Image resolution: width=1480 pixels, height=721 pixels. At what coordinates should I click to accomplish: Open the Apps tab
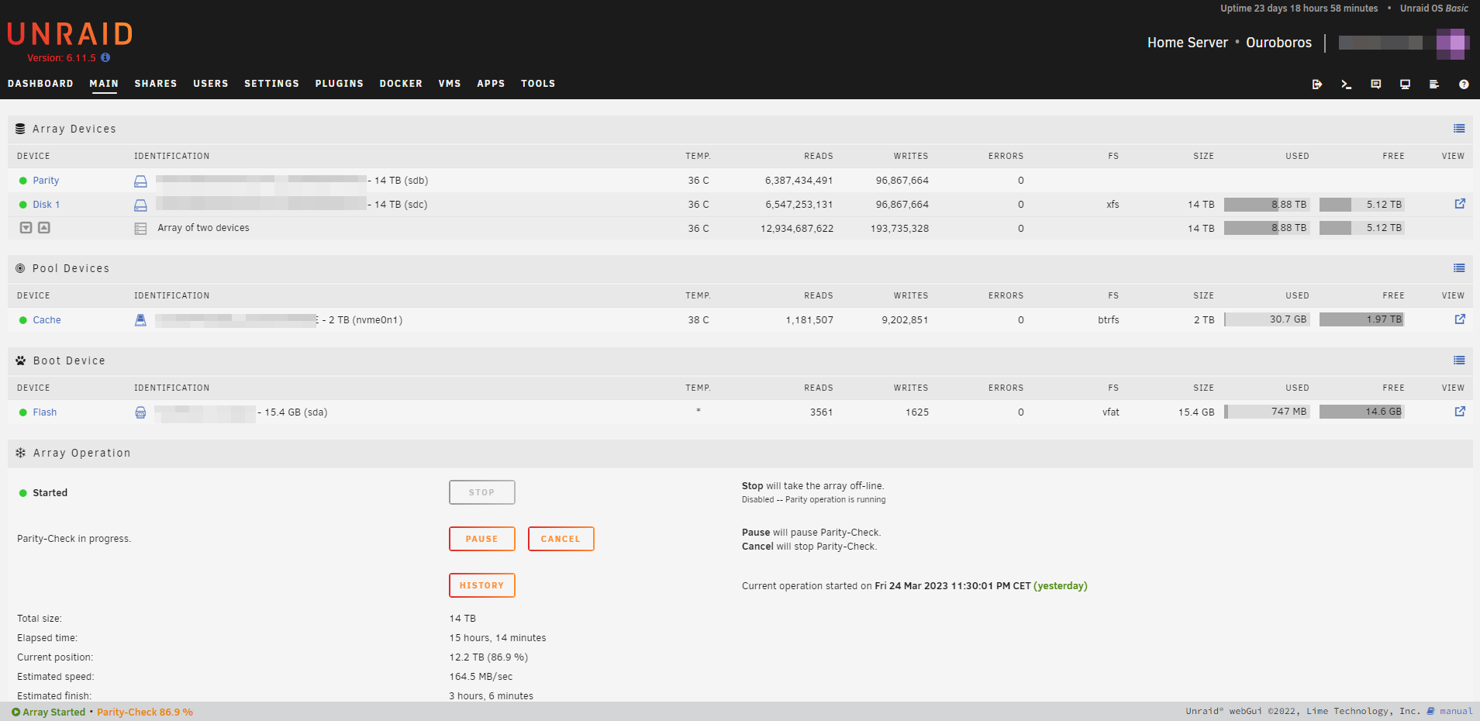click(491, 84)
